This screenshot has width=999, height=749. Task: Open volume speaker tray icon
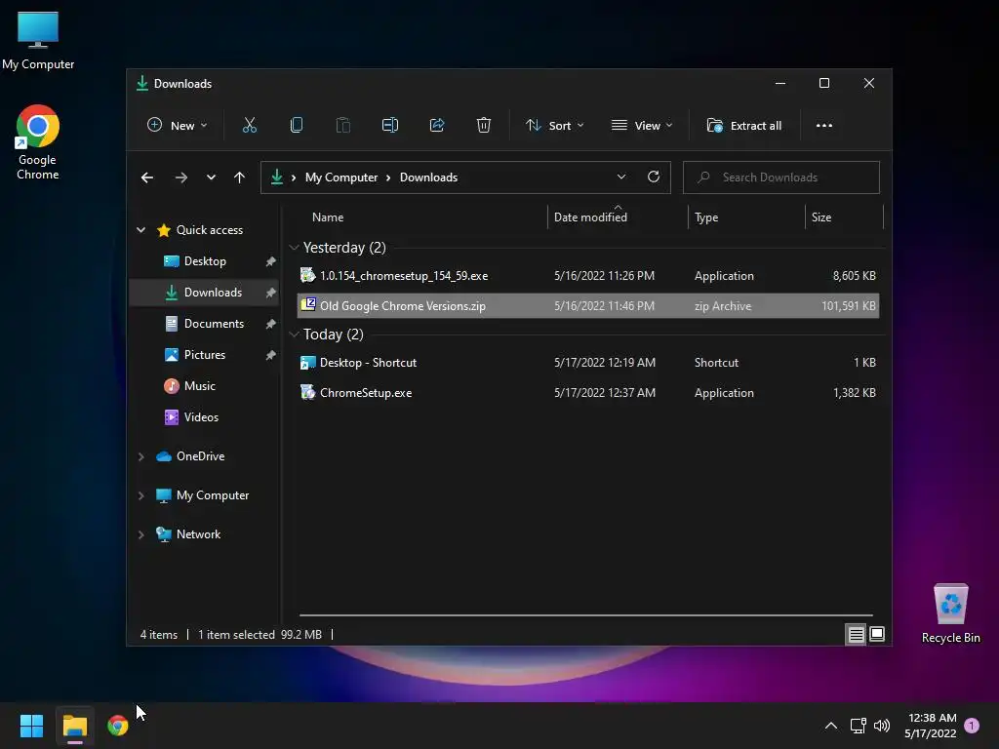point(882,726)
